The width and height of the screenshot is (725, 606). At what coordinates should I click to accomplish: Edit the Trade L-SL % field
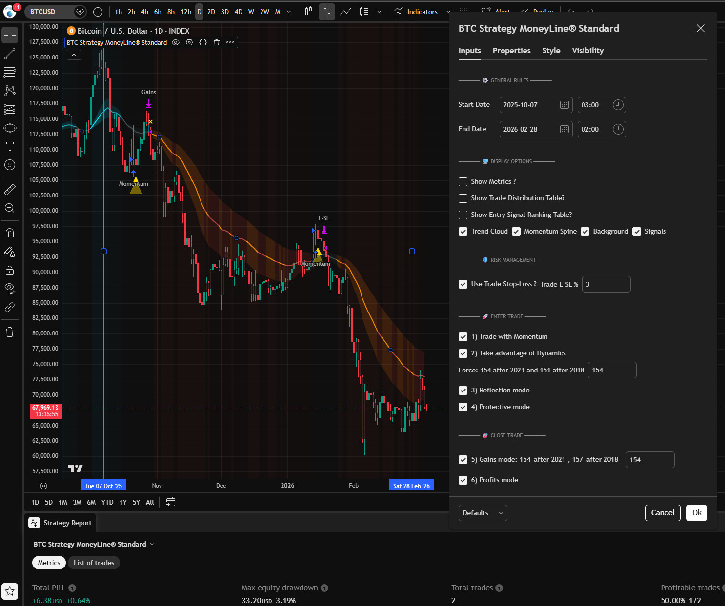[x=606, y=284]
